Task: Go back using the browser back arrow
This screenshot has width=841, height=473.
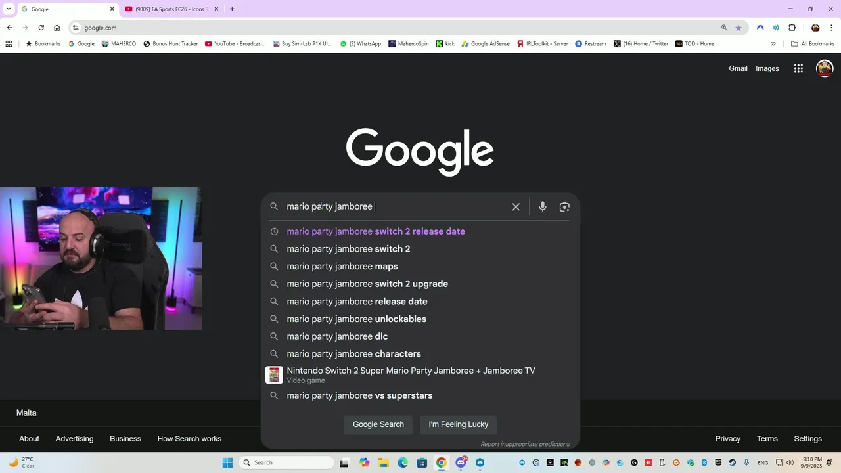Action: tap(9, 28)
